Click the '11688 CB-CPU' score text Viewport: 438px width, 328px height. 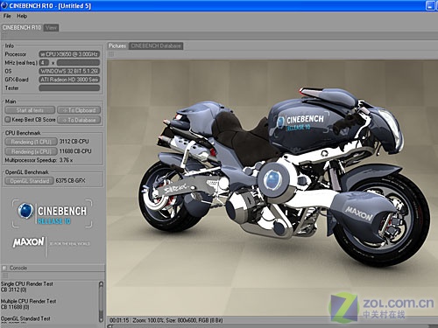point(75,151)
